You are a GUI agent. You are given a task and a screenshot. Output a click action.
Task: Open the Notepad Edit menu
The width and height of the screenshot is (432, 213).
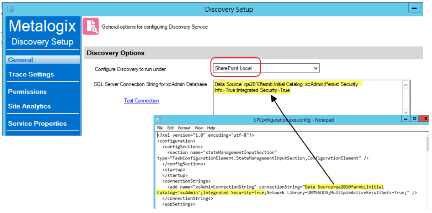pyautogui.click(x=171, y=128)
